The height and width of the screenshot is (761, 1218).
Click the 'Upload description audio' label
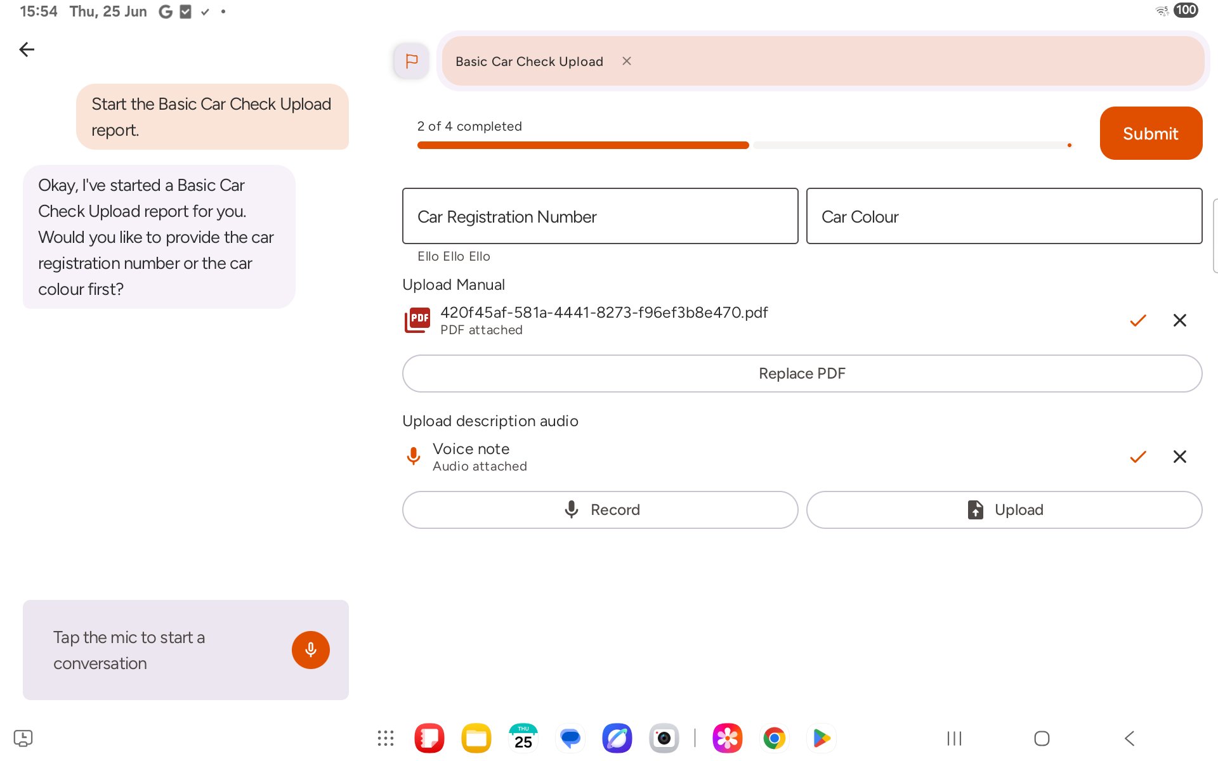click(x=490, y=421)
